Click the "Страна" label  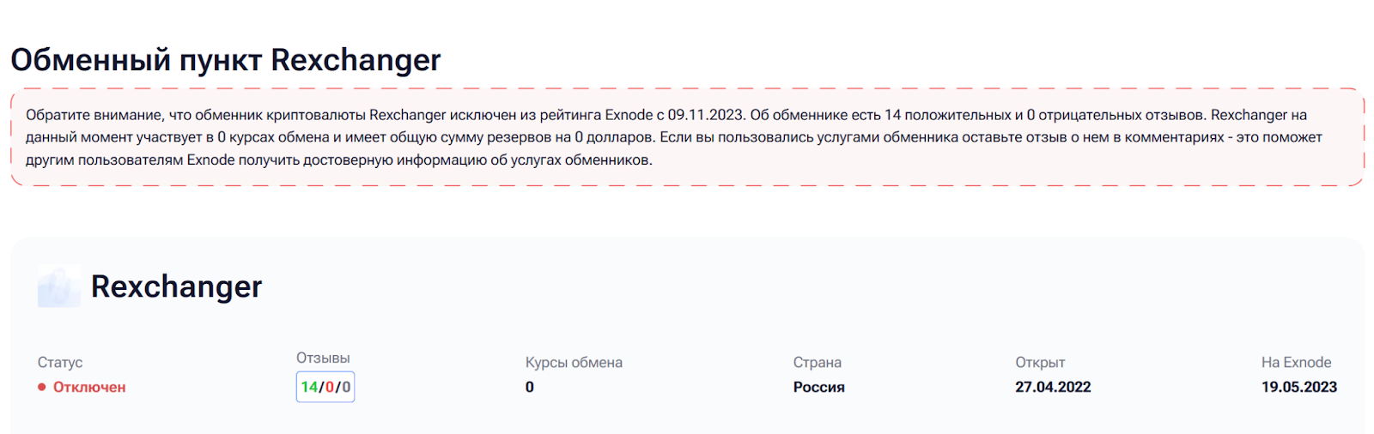tap(817, 363)
